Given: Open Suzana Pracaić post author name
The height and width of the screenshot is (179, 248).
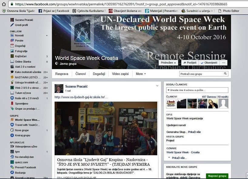Looking at the screenshot, I should (x=76, y=86).
